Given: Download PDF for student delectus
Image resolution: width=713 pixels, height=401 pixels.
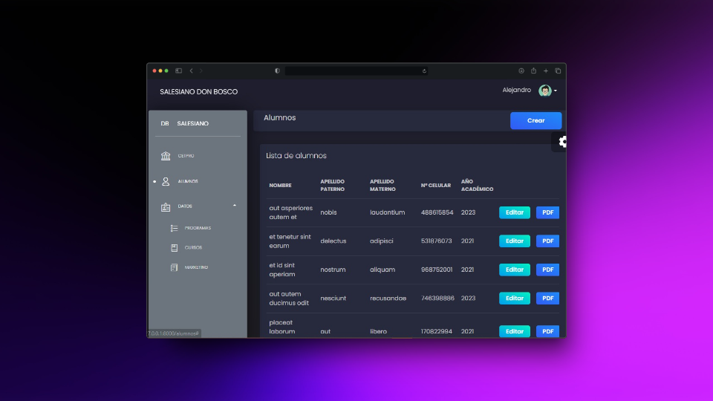Looking at the screenshot, I should pyautogui.click(x=547, y=241).
